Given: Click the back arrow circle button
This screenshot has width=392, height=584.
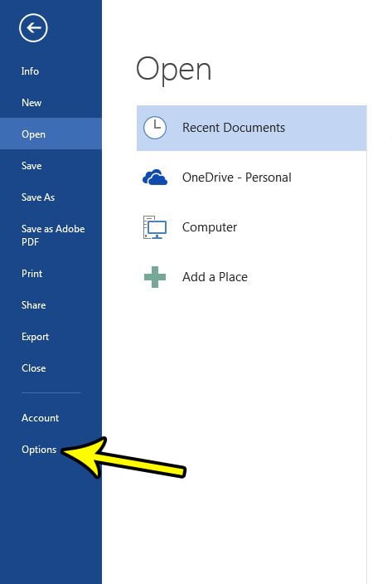Looking at the screenshot, I should (33, 27).
